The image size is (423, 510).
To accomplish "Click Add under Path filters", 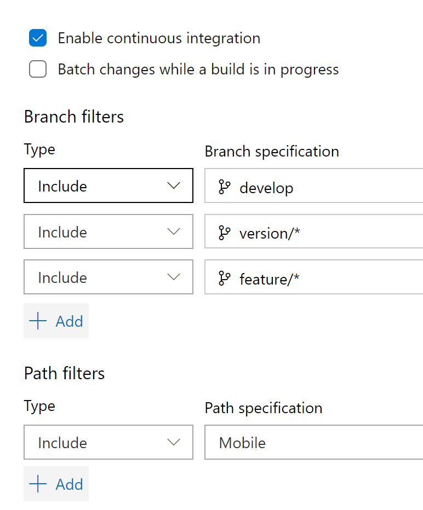I will (x=56, y=484).
